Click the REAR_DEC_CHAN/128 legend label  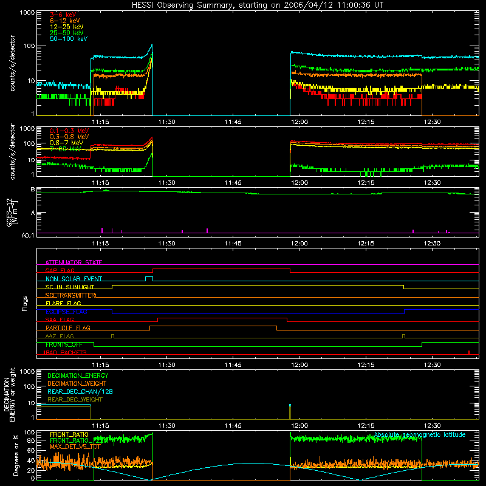point(80,392)
